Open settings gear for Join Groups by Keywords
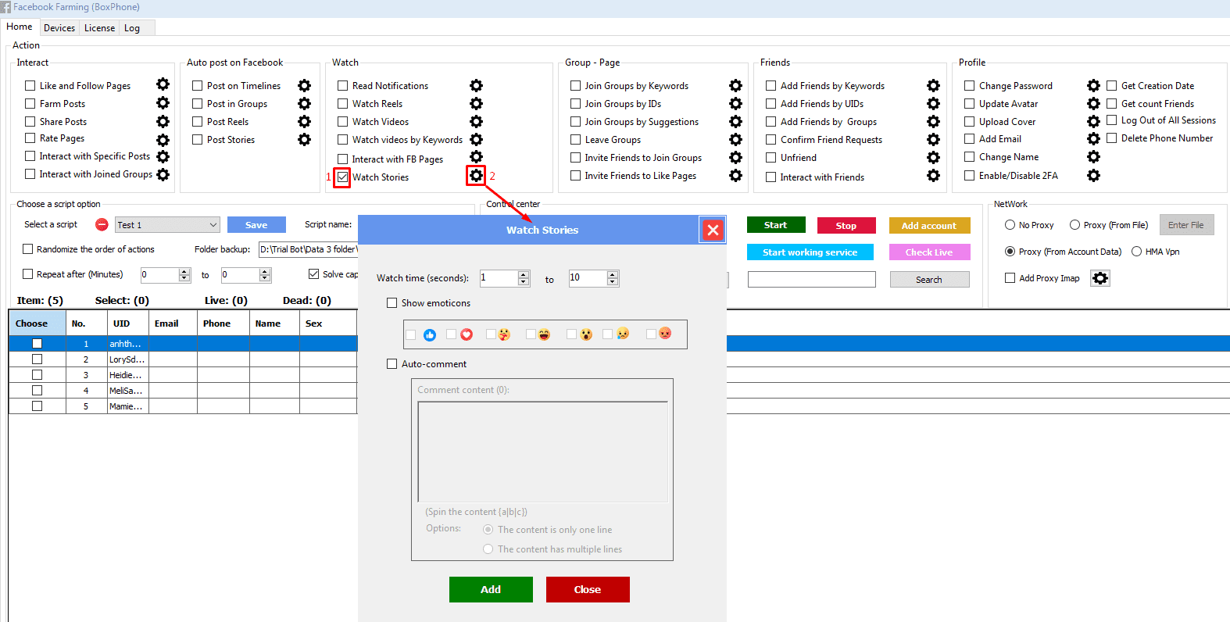Image resolution: width=1230 pixels, height=622 pixels. click(x=735, y=85)
